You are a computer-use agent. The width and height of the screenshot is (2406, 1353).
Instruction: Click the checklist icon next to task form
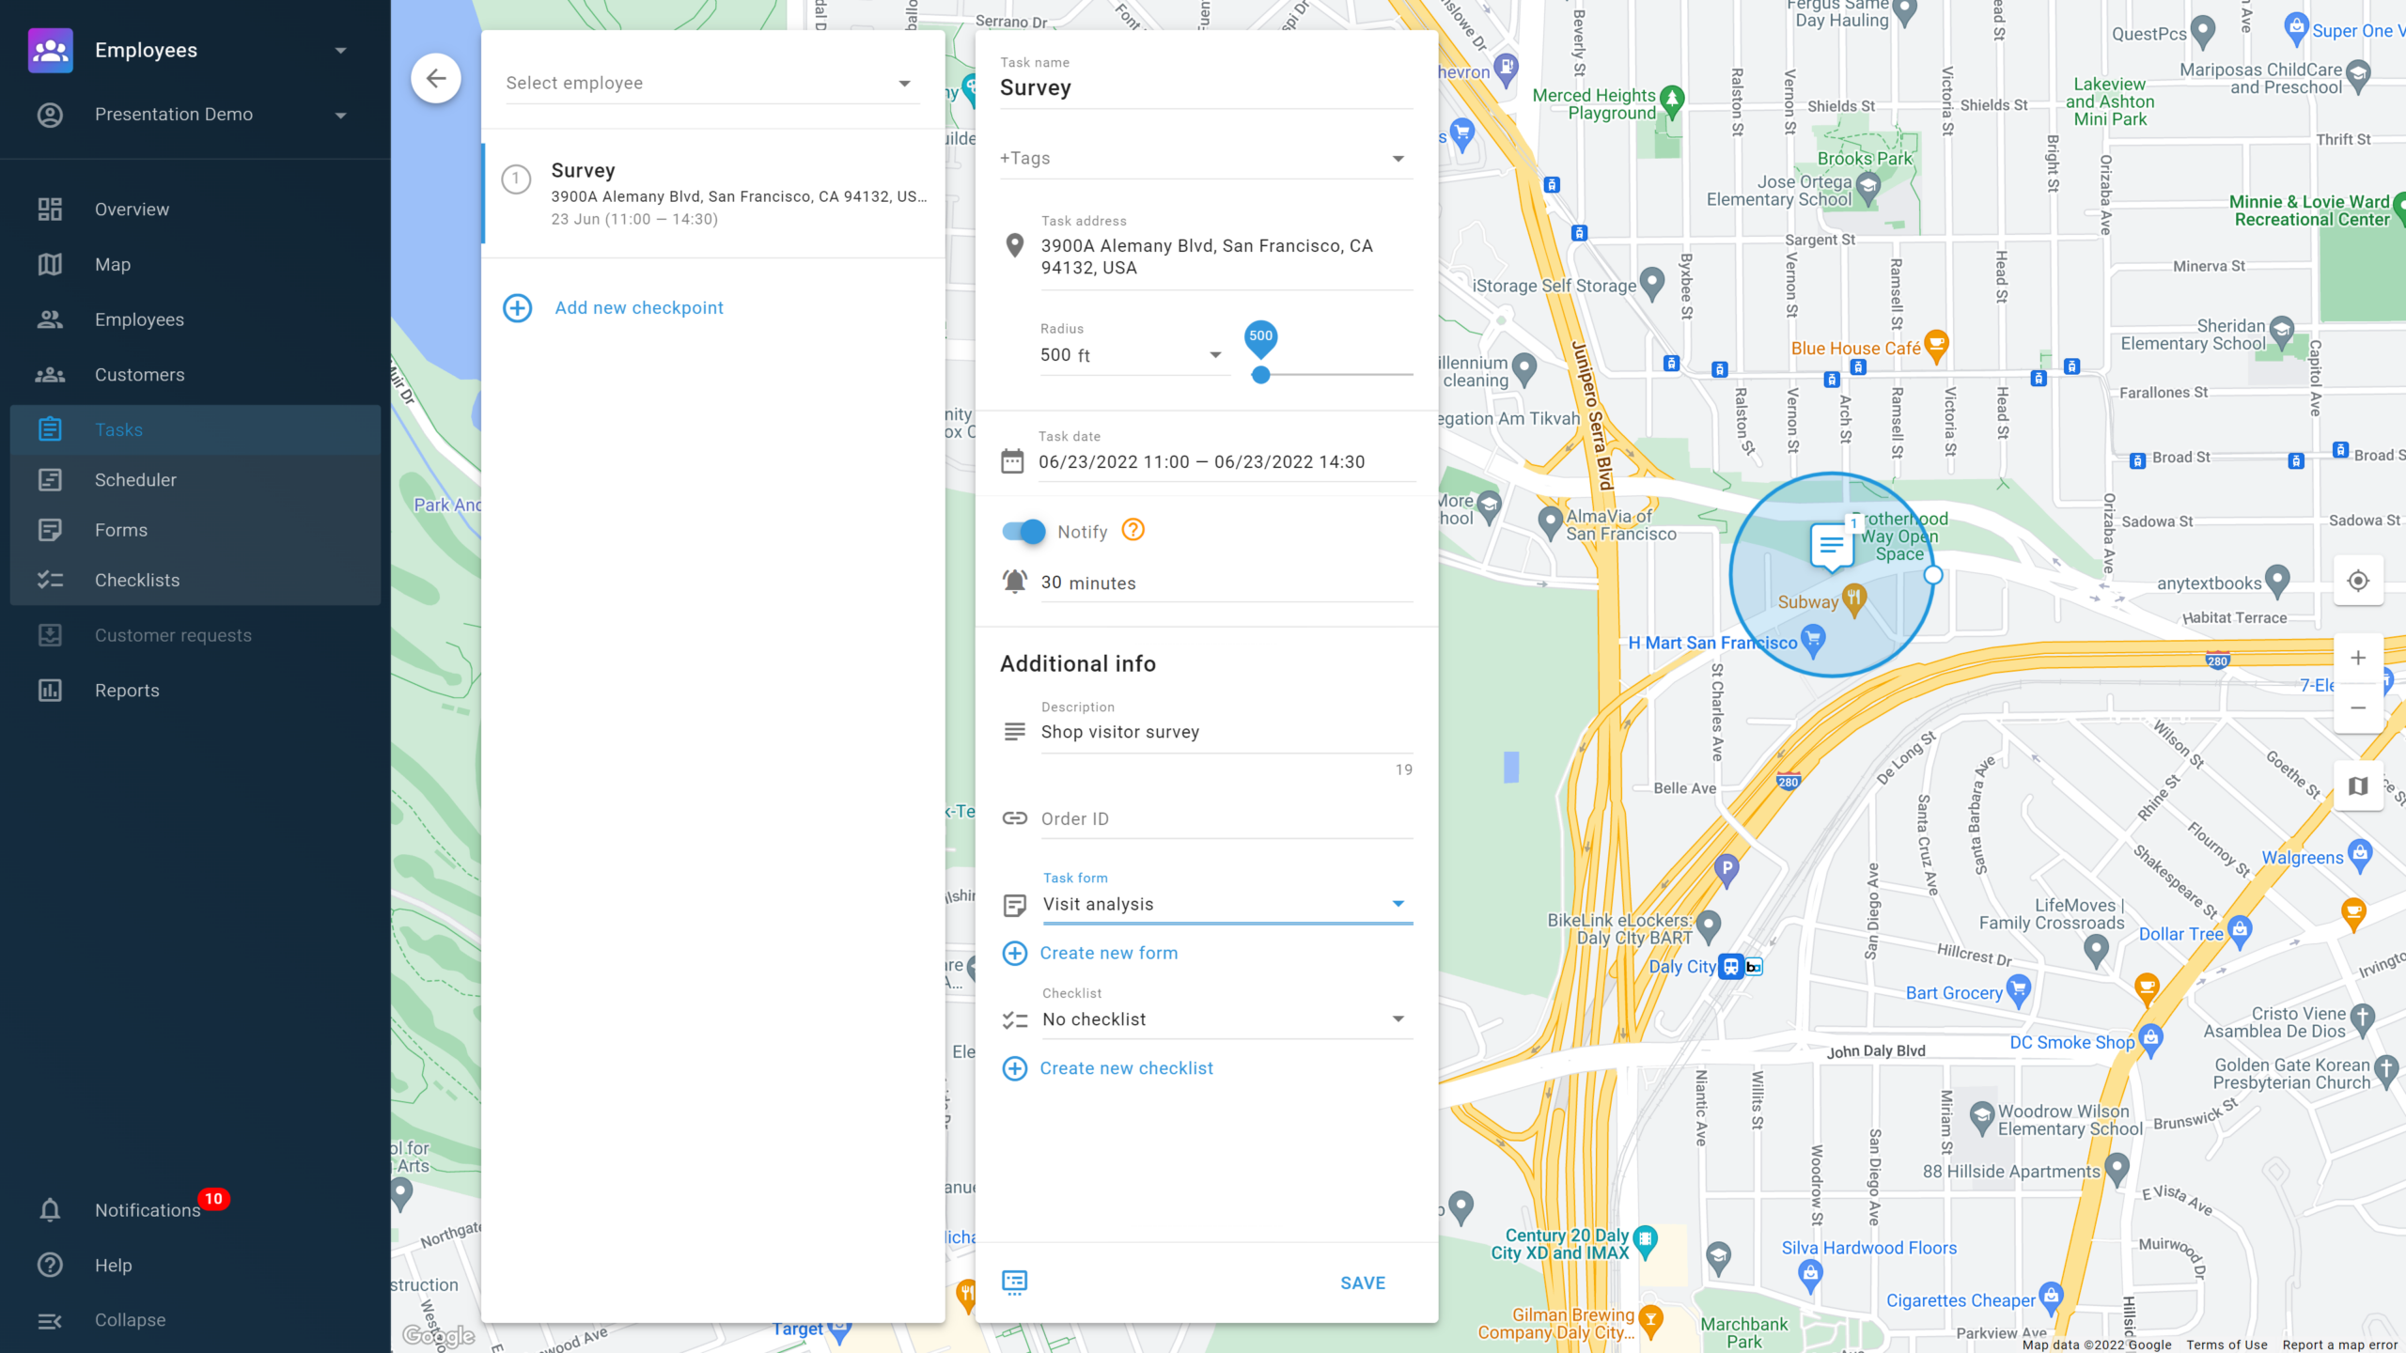(x=1015, y=904)
